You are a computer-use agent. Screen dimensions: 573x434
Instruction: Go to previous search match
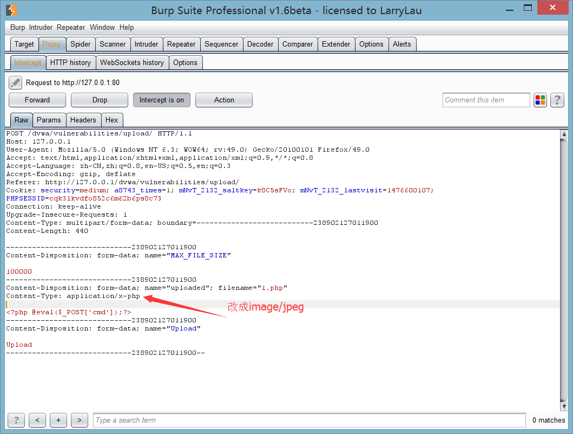pos(37,420)
